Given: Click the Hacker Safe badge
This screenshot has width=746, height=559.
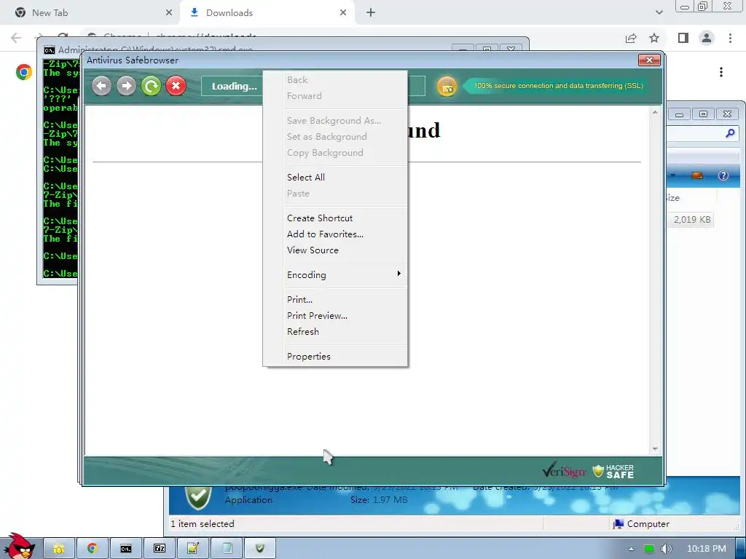Looking at the screenshot, I should tap(613, 471).
